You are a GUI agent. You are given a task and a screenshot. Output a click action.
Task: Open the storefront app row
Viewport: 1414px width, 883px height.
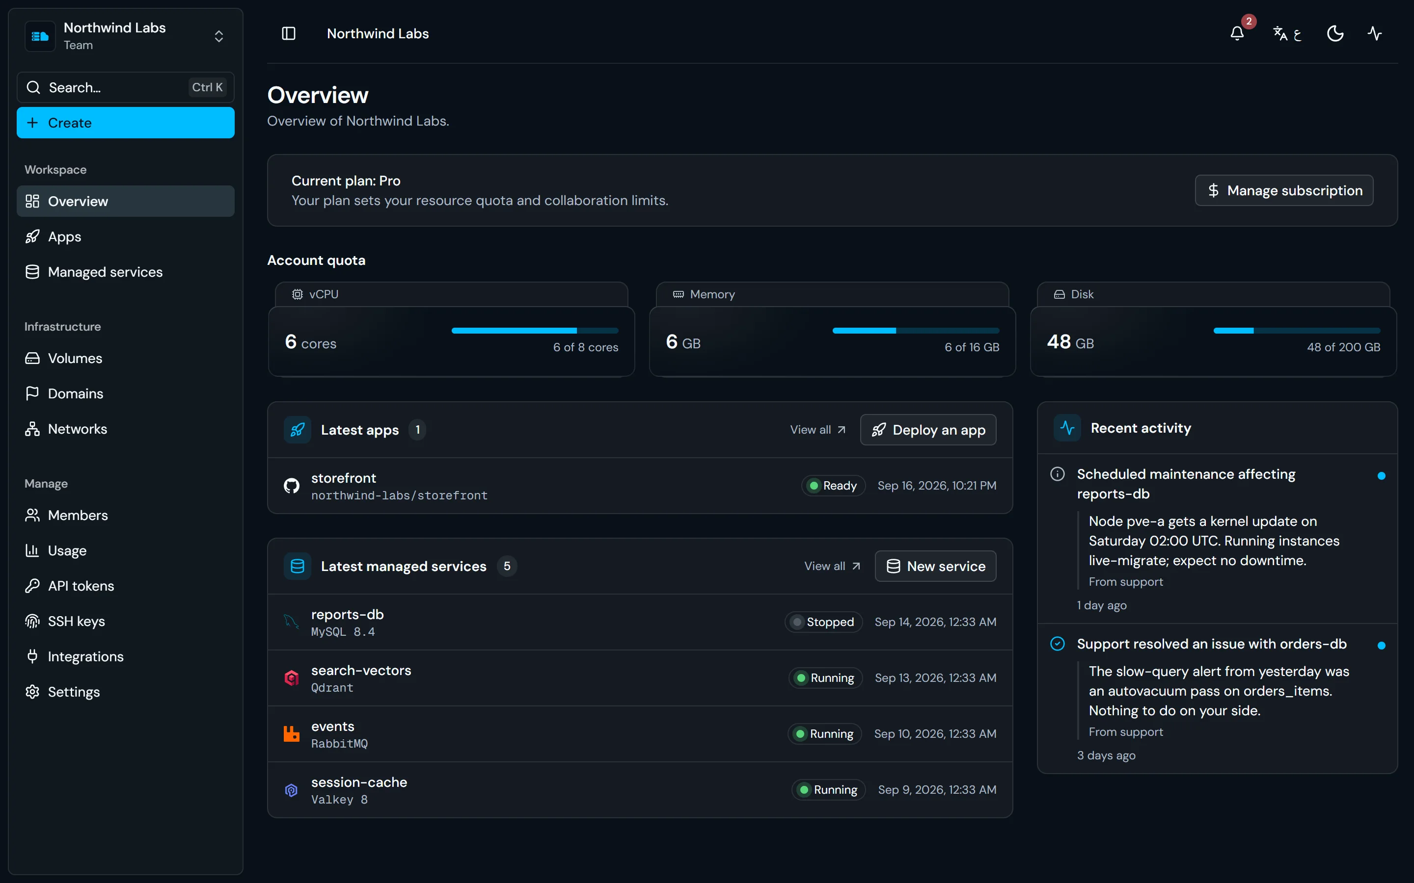click(640, 486)
